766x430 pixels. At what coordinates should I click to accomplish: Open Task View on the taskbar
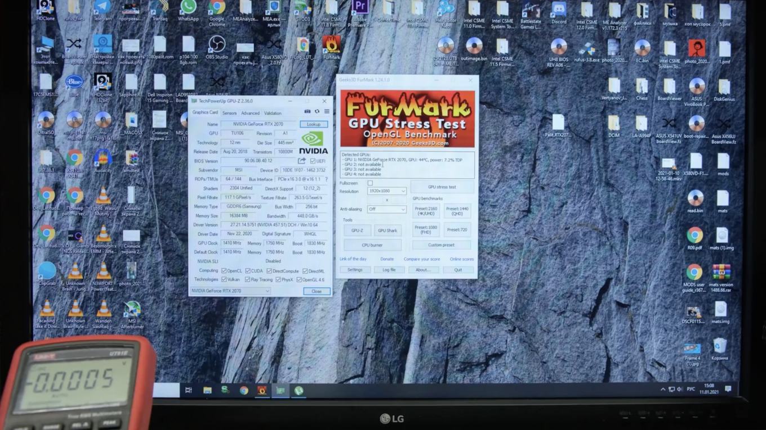pos(189,390)
